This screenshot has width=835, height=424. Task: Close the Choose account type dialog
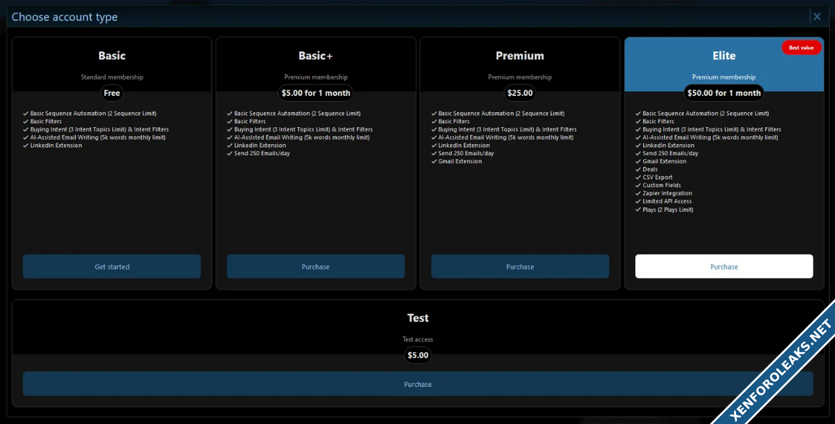point(816,17)
